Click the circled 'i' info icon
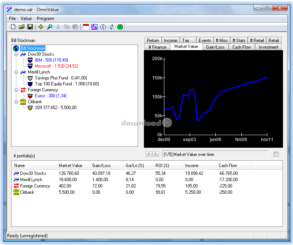Screen dimensions: 293x245 (x=103, y=27)
